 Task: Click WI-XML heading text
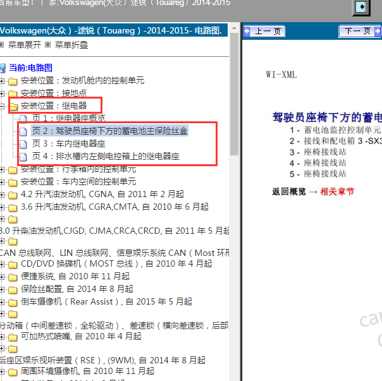pos(281,75)
